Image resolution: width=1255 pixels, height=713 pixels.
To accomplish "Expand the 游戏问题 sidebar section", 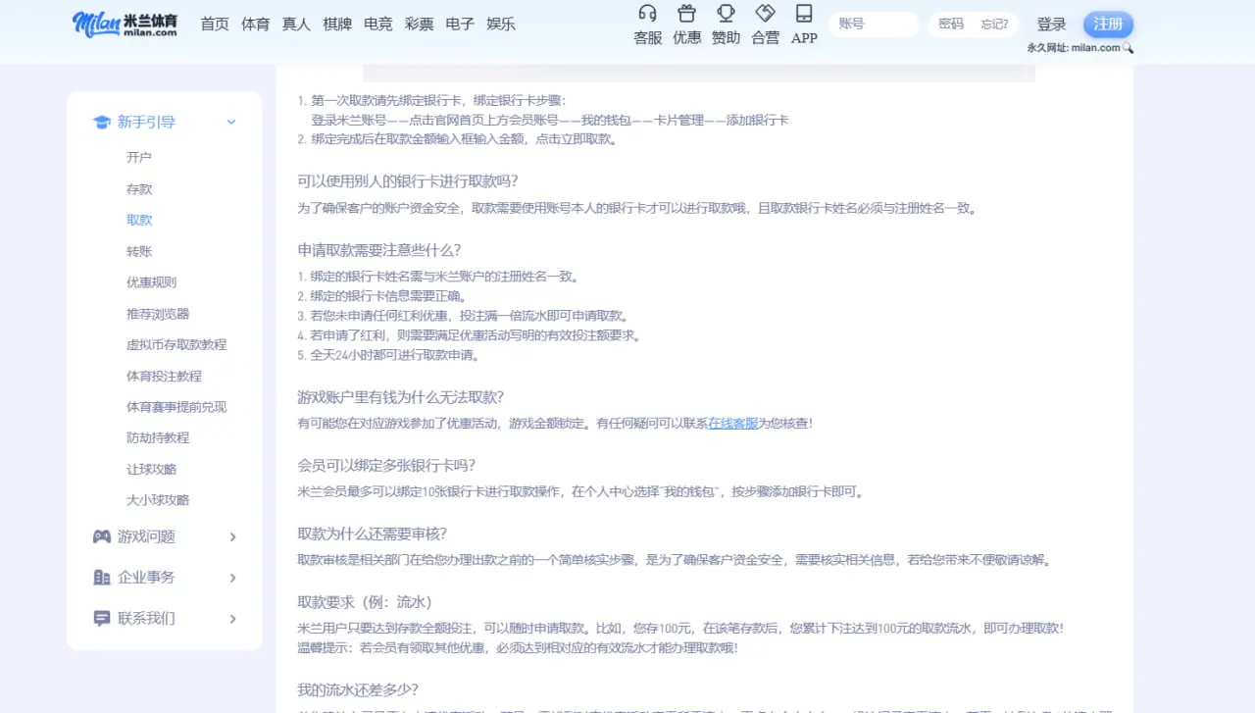I will [x=232, y=536].
